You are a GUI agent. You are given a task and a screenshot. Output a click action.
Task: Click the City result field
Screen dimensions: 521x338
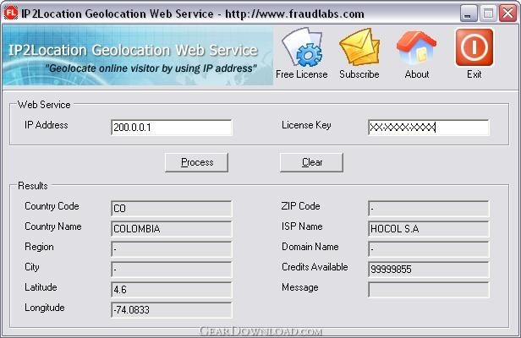click(172, 270)
